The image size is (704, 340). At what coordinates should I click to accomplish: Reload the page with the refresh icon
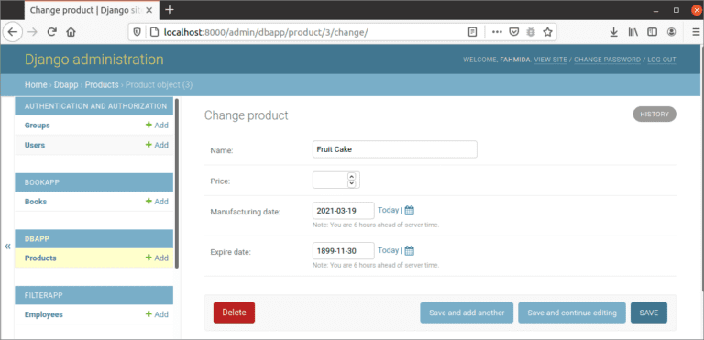[x=52, y=32]
